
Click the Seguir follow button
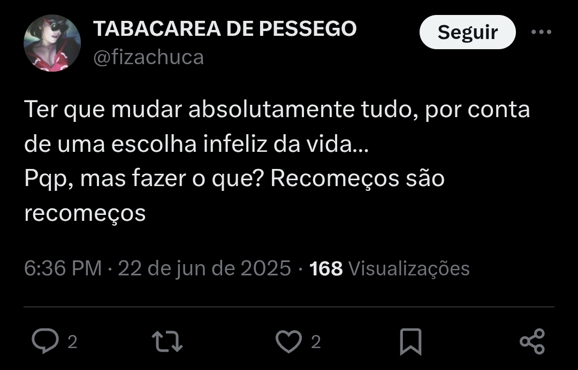point(467,32)
